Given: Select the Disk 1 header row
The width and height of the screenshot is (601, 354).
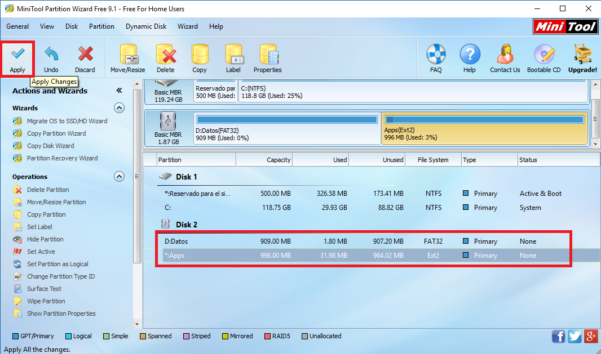Looking at the screenshot, I should point(372,177).
